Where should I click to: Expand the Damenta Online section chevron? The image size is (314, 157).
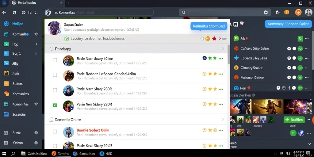(x=223, y=120)
